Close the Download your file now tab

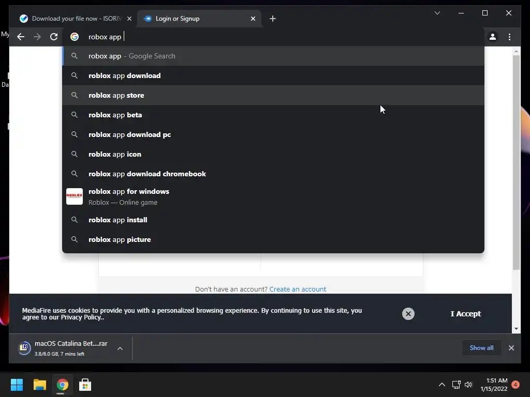(x=129, y=19)
